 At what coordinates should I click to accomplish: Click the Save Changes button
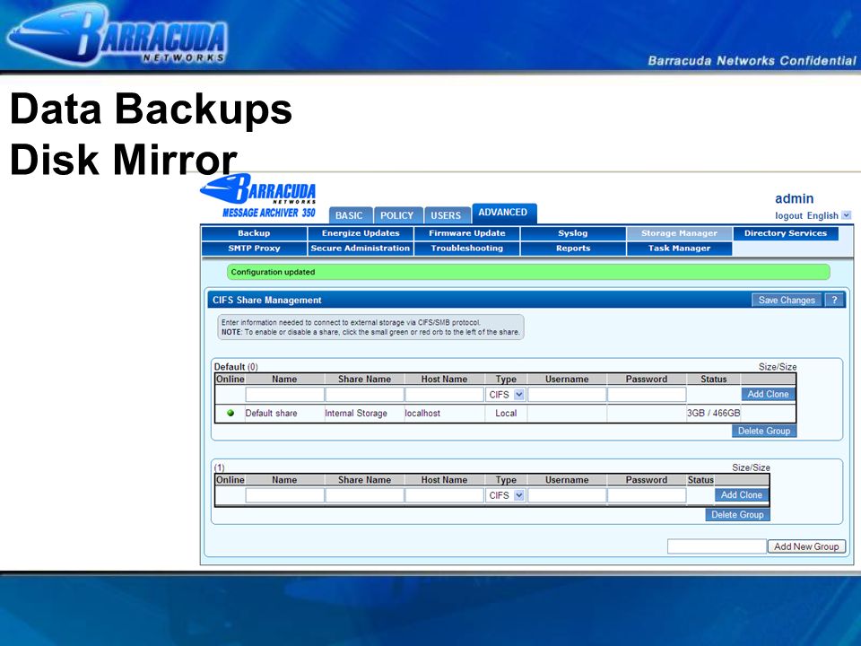coord(787,300)
